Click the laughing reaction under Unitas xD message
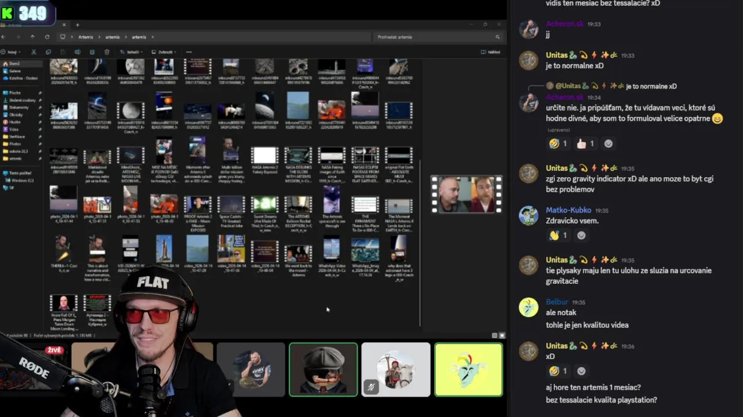Screen dimensions: 743x417 click(558, 371)
